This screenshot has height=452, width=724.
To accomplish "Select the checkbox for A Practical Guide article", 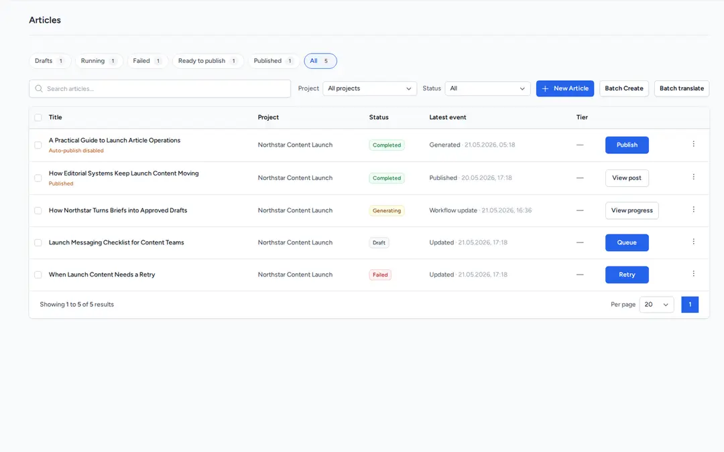I will pos(38,145).
